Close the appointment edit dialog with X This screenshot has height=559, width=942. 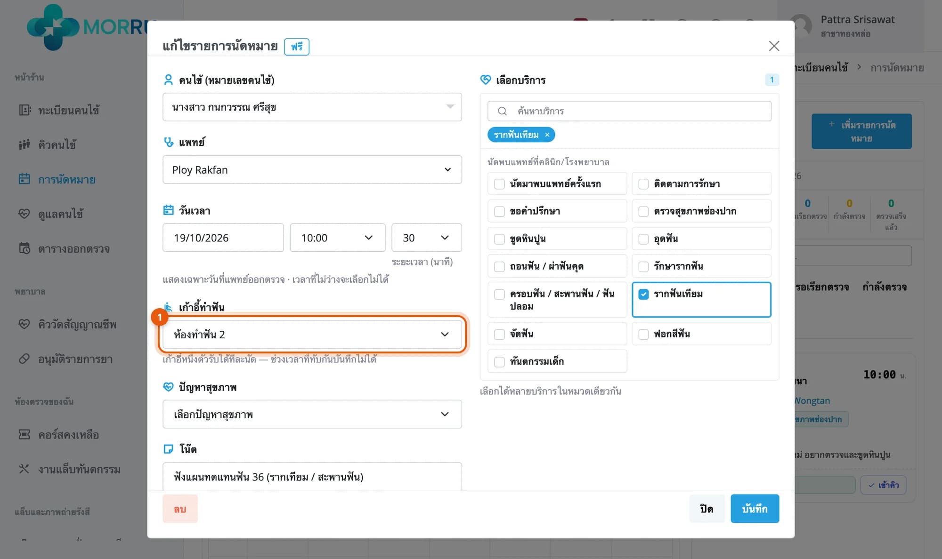(774, 46)
